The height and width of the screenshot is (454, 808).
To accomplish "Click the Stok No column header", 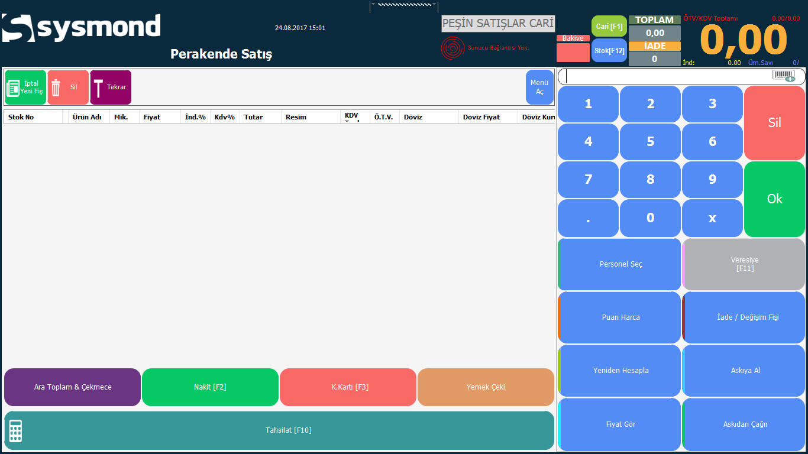I will coord(21,117).
